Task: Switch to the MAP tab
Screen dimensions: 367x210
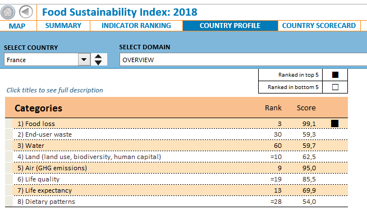Action: pyautogui.click(x=17, y=26)
